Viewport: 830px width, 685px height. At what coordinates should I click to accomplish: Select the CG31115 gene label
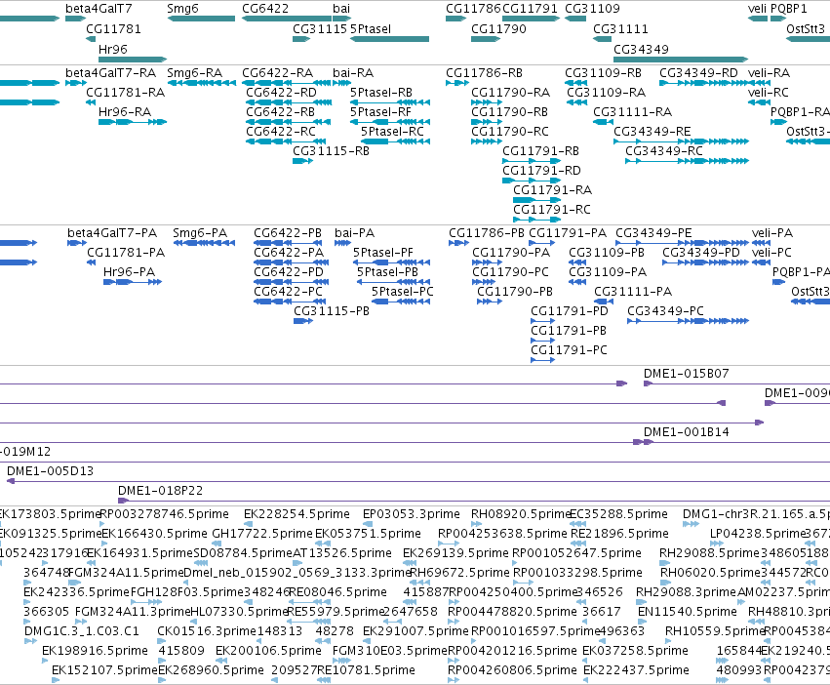(x=320, y=29)
